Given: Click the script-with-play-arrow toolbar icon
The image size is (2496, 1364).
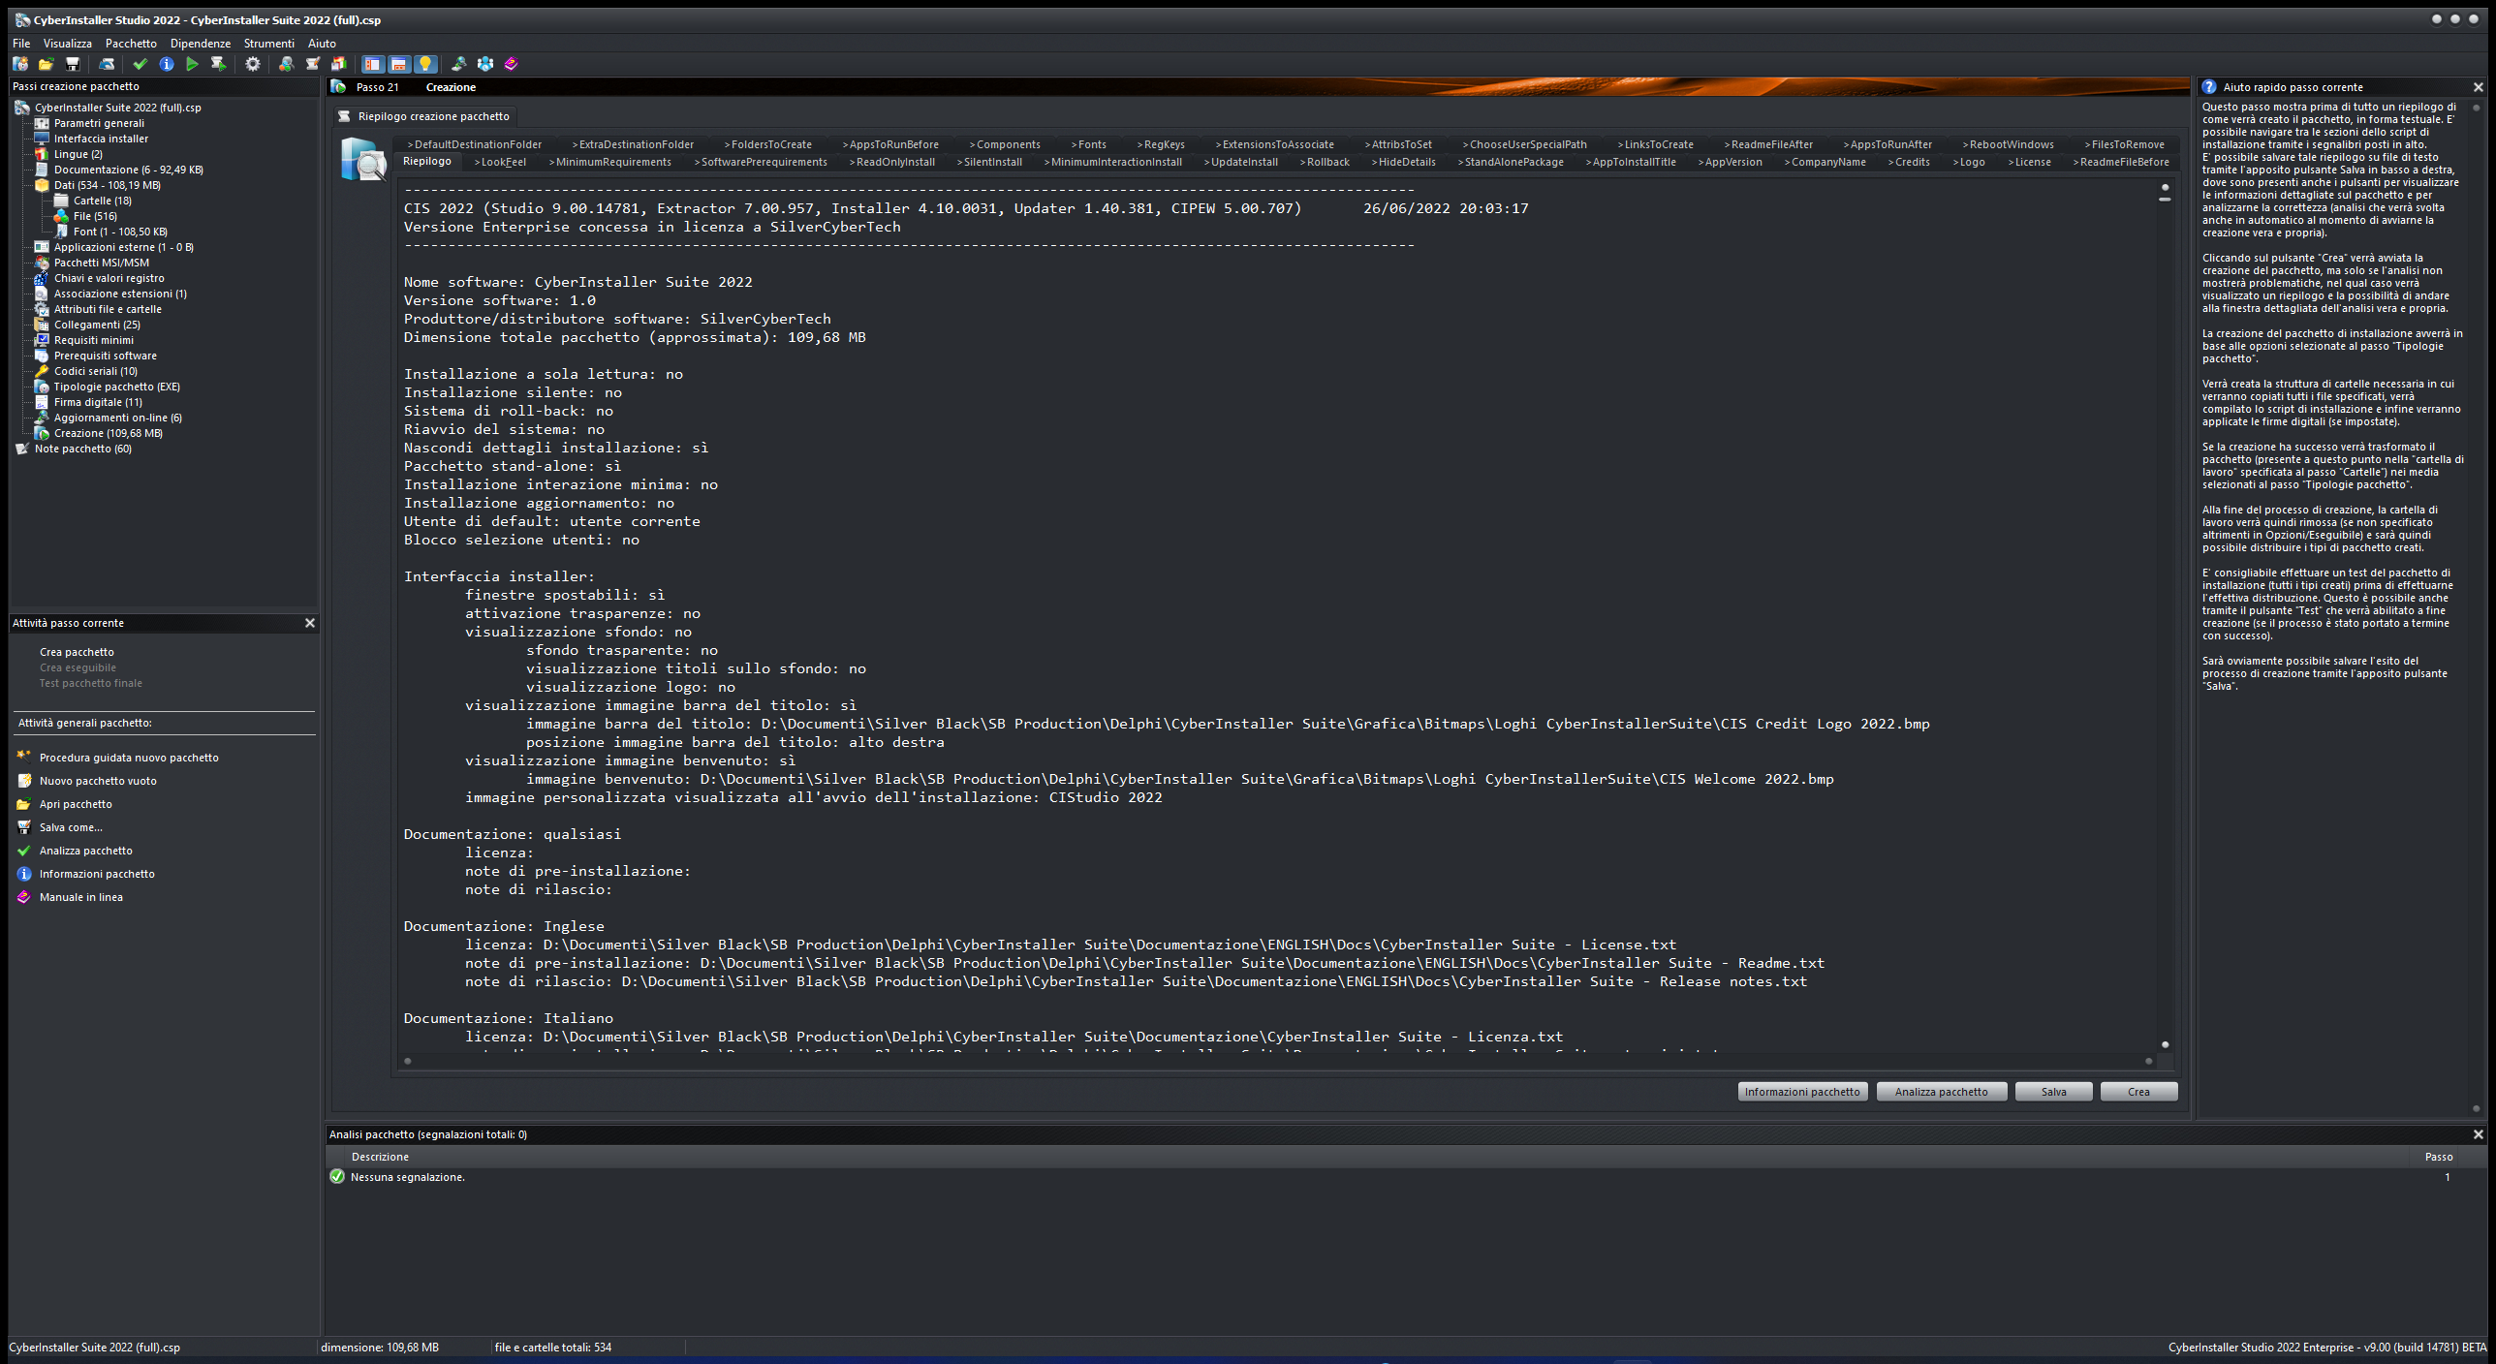Looking at the screenshot, I should click(x=218, y=64).
